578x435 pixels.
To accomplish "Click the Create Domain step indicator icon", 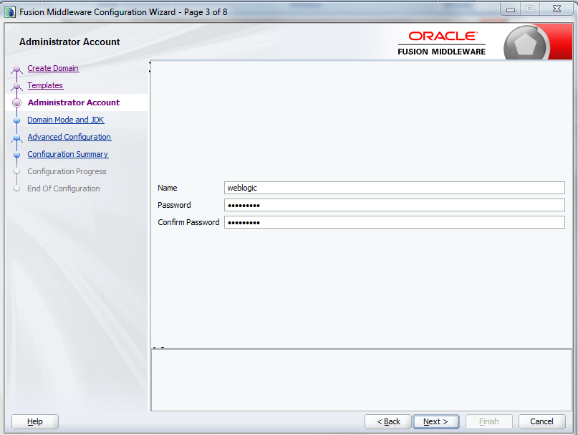I will pos(16,68).
